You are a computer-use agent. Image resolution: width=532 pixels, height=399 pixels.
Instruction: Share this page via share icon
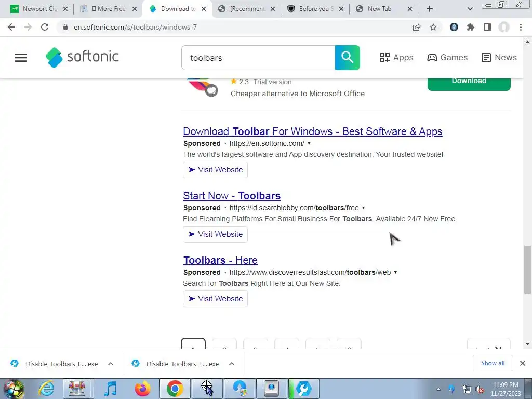point(417,27)
